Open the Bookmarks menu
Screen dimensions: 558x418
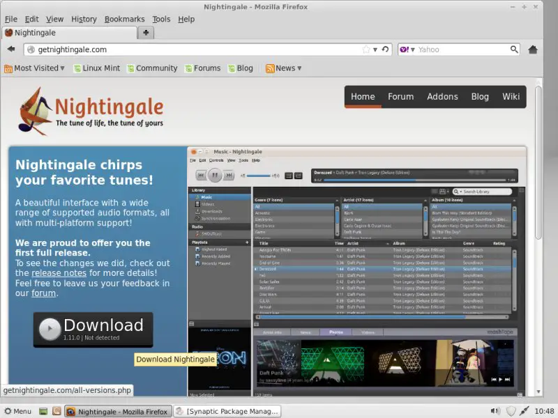(x=125, y=20)
